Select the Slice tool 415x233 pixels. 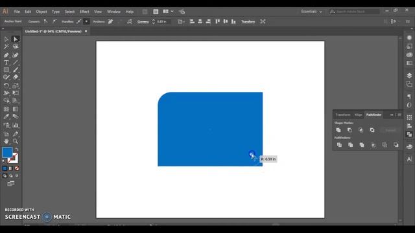[x=16, y=134]
